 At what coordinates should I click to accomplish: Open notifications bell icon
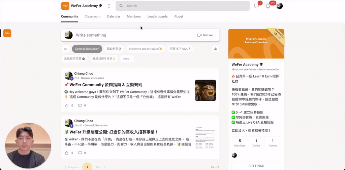click(x=268, y=6)
